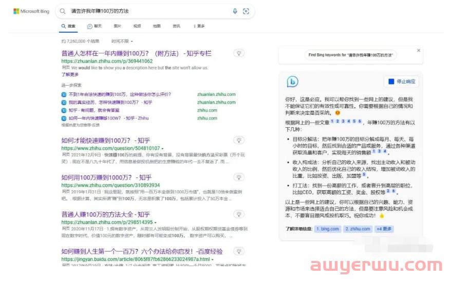This screenshot has width=452, height=281.
Task: Open result 普通人怎样在一年内赚到100万？(附方法)
Action: (x=136, y=53)
